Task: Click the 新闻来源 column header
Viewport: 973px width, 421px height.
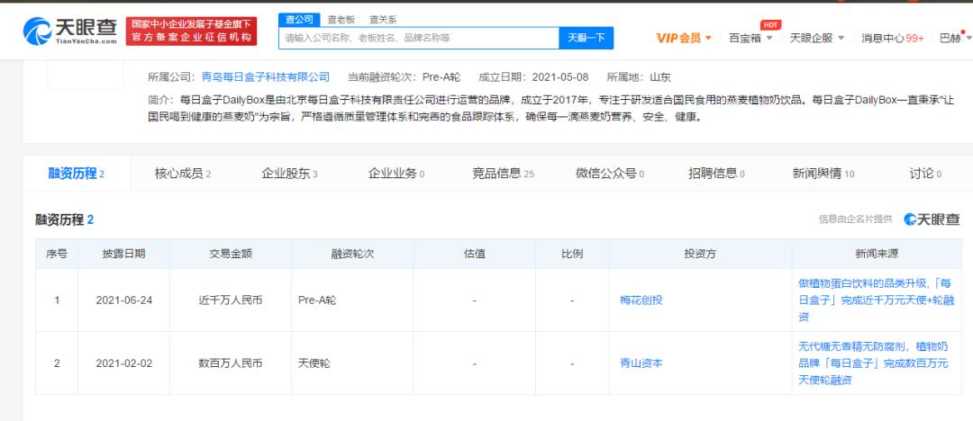Action: [877, 254]
